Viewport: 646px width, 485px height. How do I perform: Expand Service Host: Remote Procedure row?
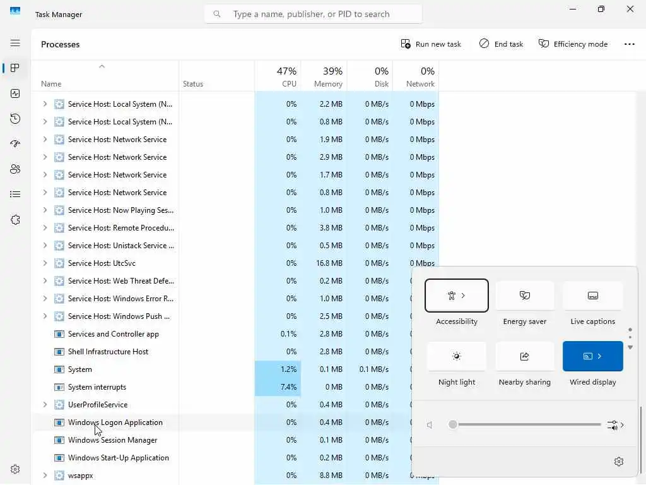(x=45, y=227)
